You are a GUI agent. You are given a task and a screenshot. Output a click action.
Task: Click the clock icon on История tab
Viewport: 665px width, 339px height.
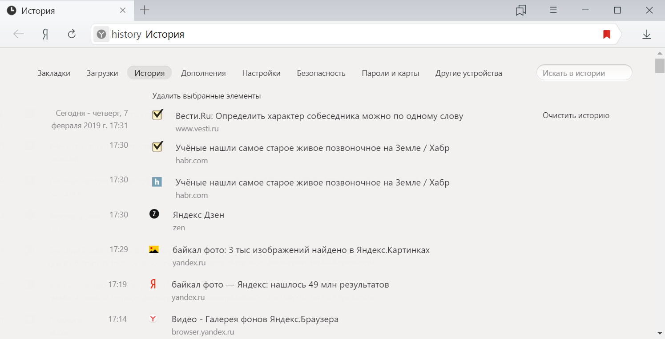click(12, 11)
